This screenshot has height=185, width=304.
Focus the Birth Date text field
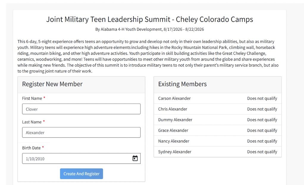point(74,159)
